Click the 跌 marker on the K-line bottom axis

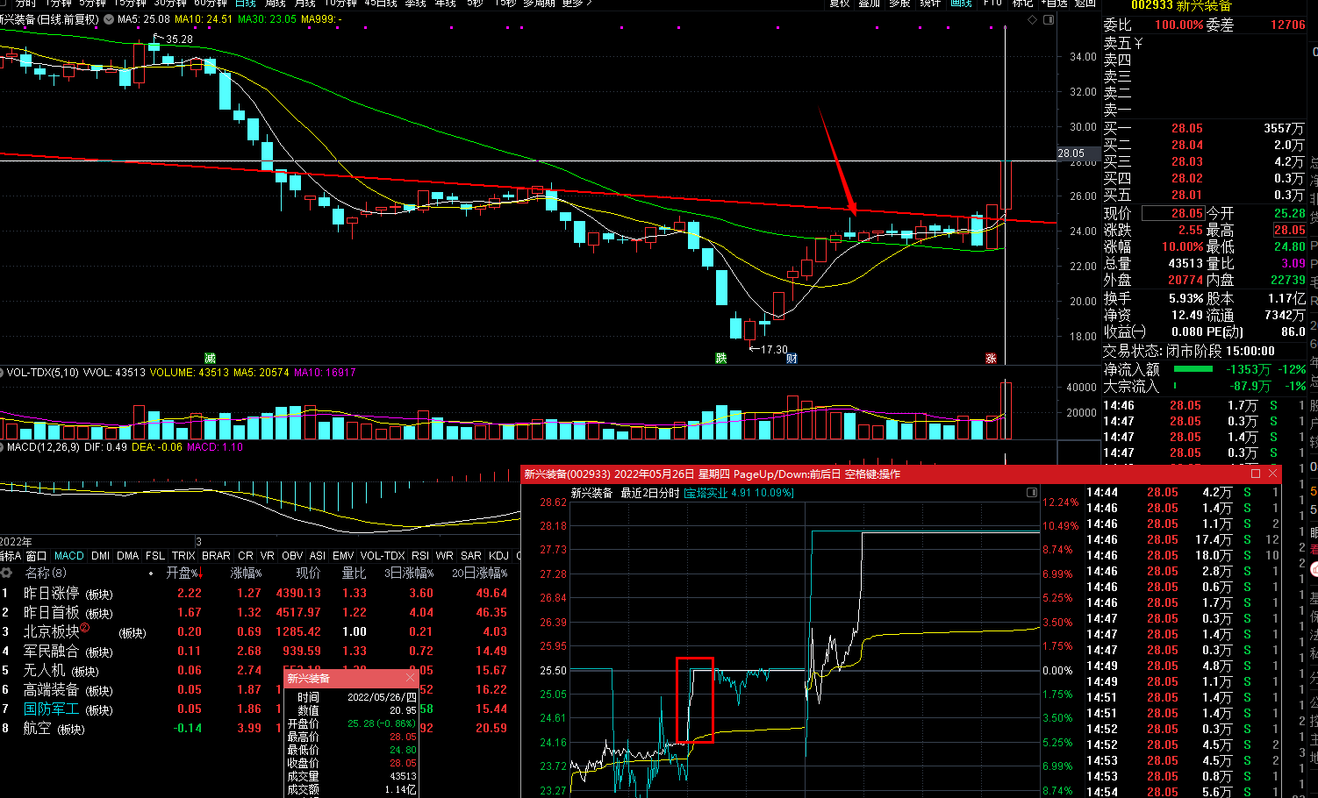(720, 358)
